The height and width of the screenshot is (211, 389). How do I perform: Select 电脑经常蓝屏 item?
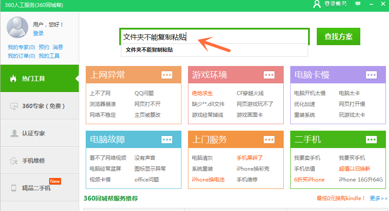pos(105,169)
